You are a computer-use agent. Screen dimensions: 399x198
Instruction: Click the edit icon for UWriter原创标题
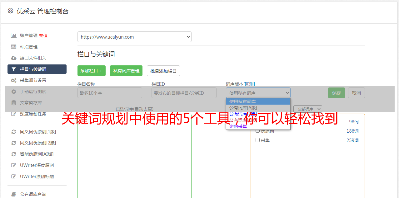[14, 177]
